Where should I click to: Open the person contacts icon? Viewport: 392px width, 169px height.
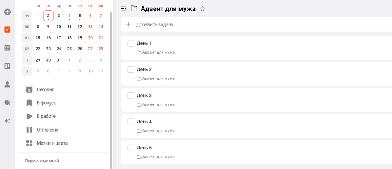7,84
